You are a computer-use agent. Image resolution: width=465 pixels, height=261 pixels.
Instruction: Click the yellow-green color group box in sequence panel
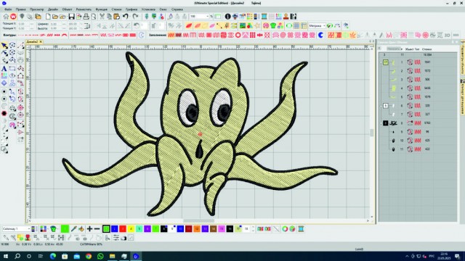click(x=386, y=62)
